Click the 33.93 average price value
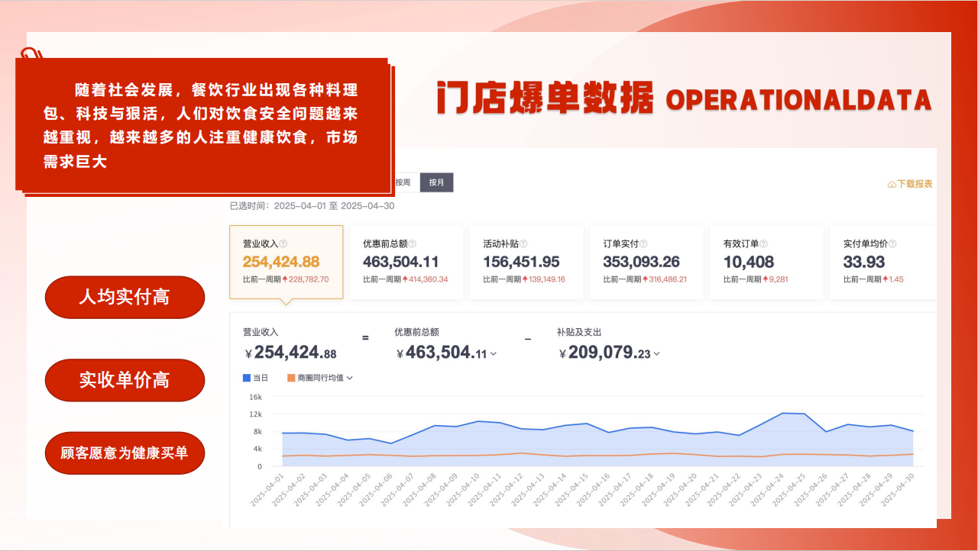This screenshot has width=978, height=551. click(864, 262)
